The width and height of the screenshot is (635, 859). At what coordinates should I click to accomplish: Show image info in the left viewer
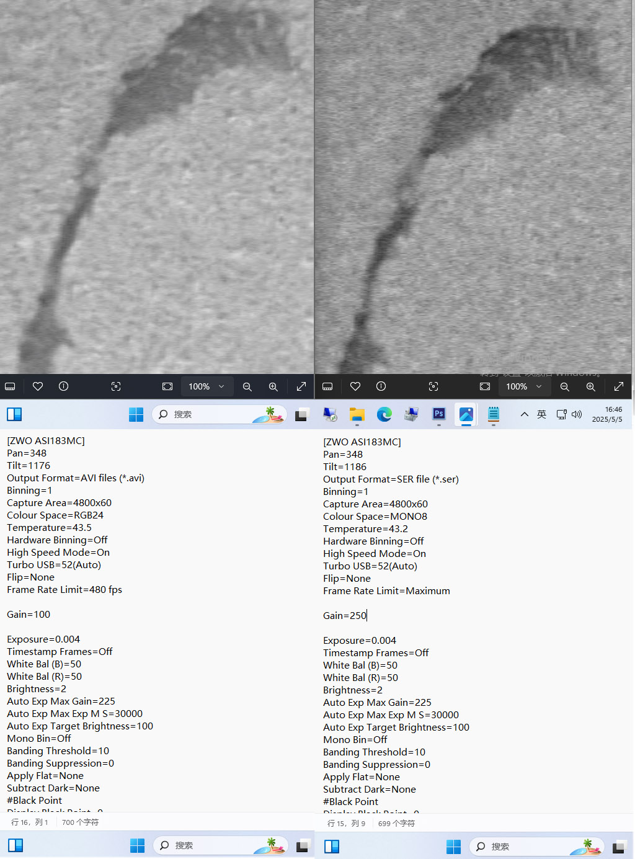[63, 386]
